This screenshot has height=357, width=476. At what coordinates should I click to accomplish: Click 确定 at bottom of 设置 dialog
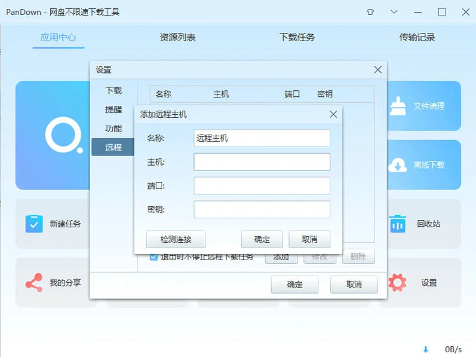point(295,285)
